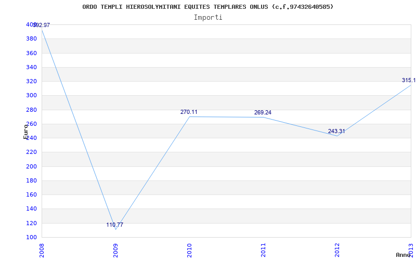Select the 270.11 data label
Viewport: 416px width, 260px height.
coord(189,112)
